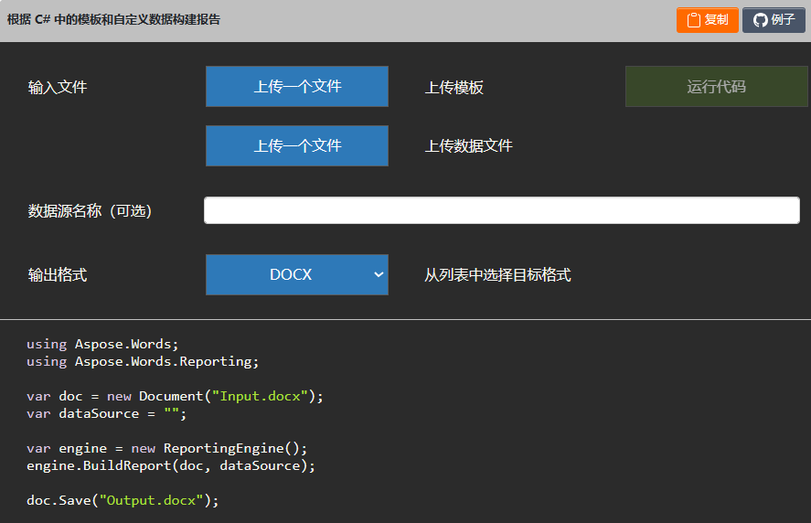Run the code with 运行代码

(x=716, y=86)
